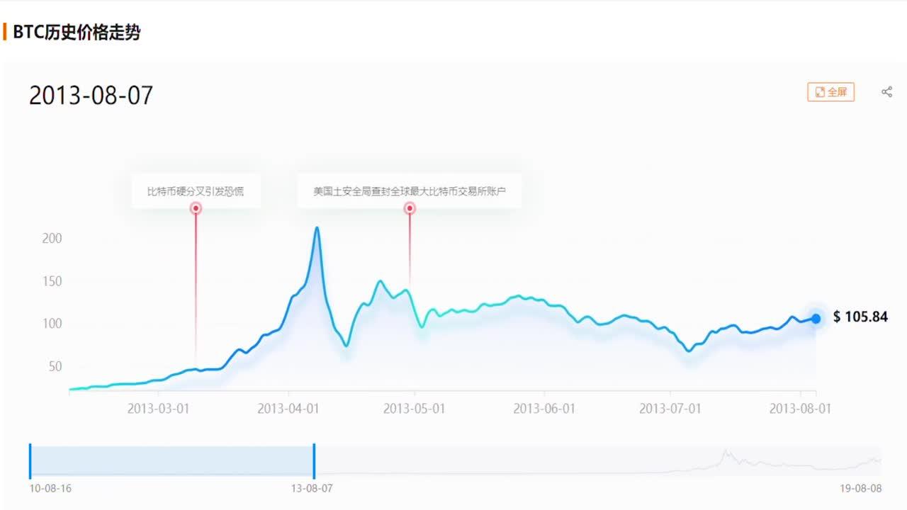Viewport: 907px width, 510px height.
Task: Click the left range handle at 10-08-16
Action: 30,459
